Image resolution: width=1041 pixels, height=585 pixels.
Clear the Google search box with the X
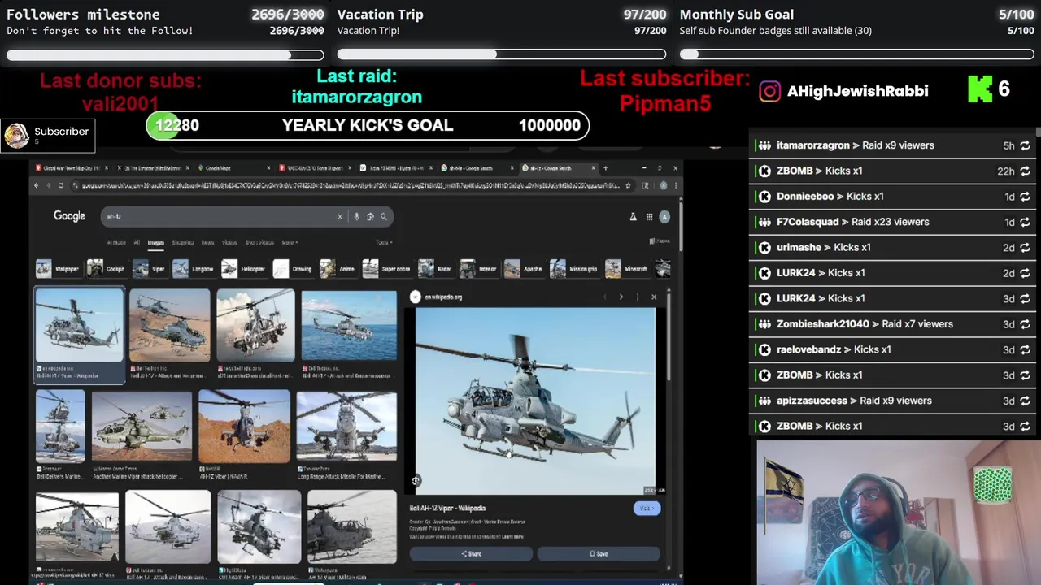(x=340, y=216)
